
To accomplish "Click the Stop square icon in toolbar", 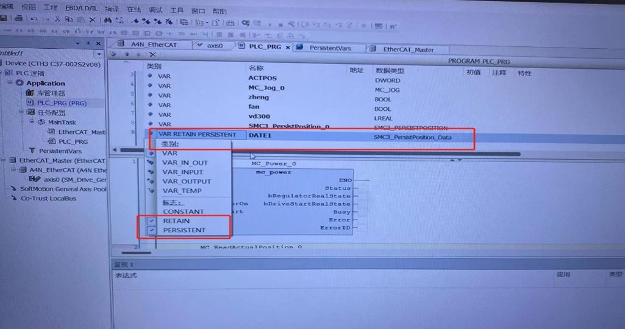I will coord(280,25).
